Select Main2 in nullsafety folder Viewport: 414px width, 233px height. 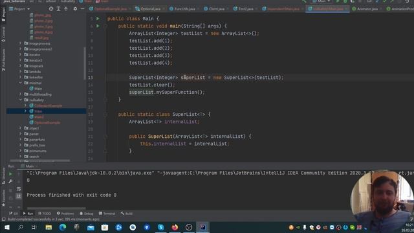[x=39, y=116]
